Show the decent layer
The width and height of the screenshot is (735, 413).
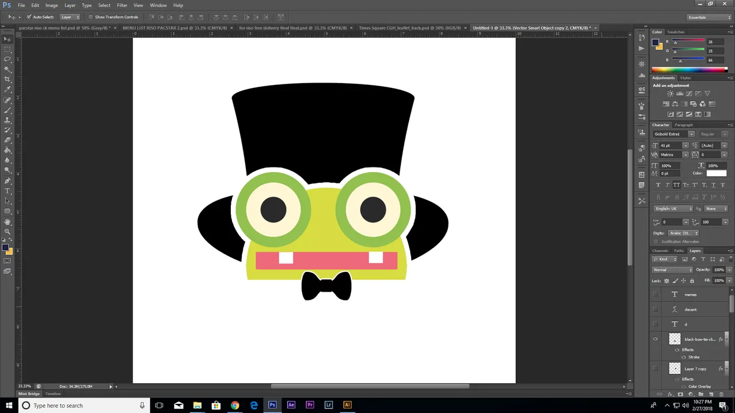655,310
